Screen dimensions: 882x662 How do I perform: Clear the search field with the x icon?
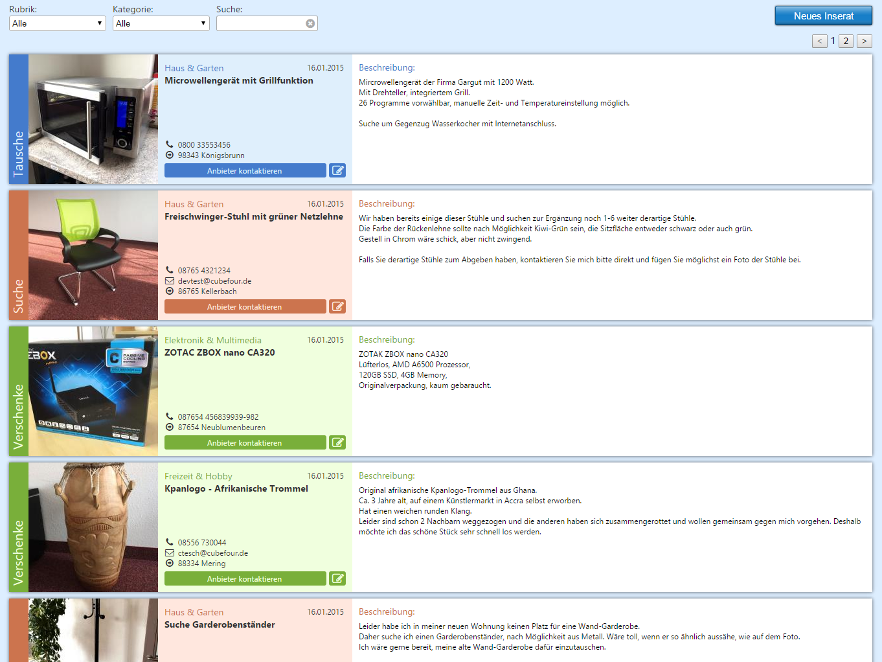(x=310, y=23)
